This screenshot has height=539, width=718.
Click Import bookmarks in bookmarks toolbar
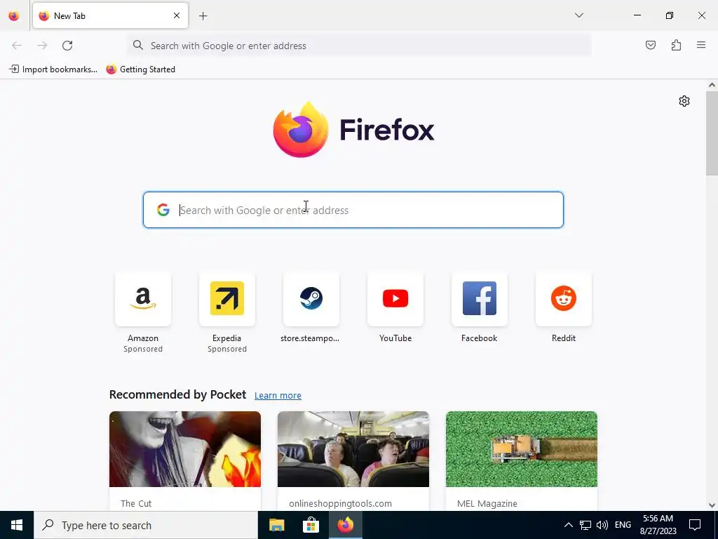tap(53, 69)
